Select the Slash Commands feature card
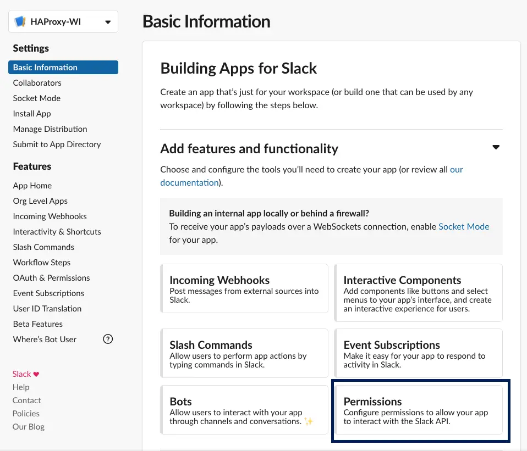The height and width of the screenshot is (451, 527). pos(244,353)
